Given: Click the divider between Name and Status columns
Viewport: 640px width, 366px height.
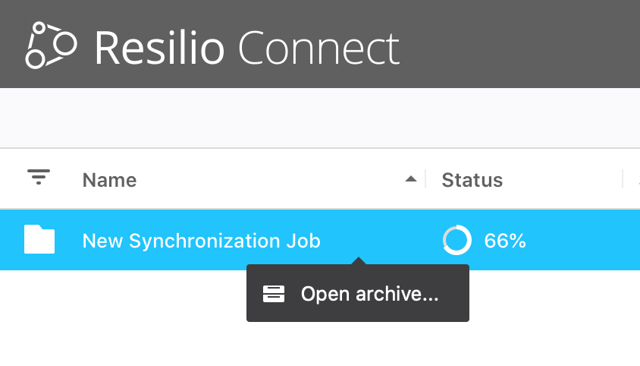Looking at the screenshot, I should click(425, 179).
